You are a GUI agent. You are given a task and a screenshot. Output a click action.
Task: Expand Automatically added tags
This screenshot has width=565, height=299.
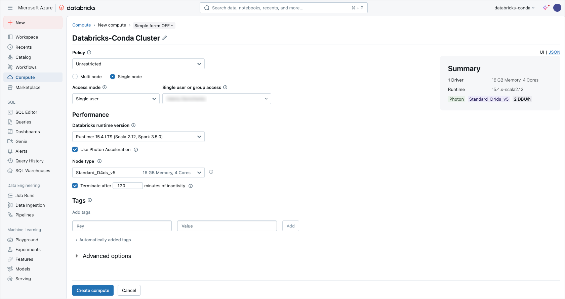[103, 240]
